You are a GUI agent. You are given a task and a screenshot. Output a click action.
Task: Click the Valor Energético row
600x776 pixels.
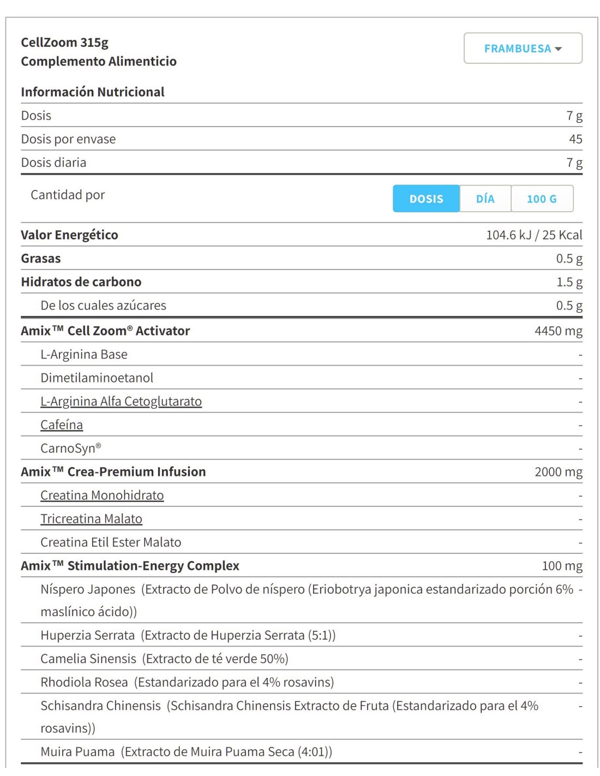[302, 235]
